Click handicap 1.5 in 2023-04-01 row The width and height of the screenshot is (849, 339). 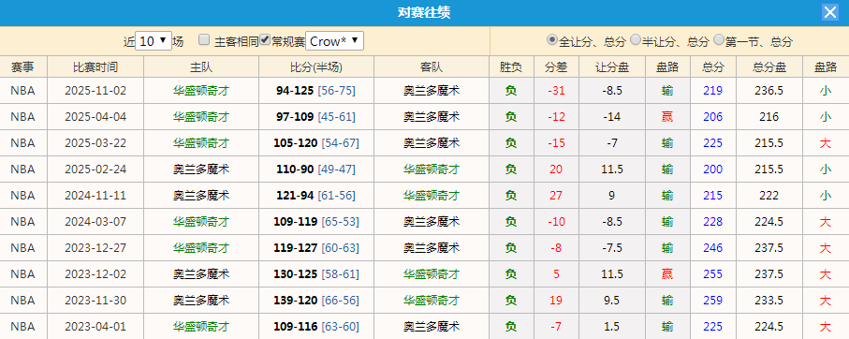pyautogui.click(x=612, y=327)
